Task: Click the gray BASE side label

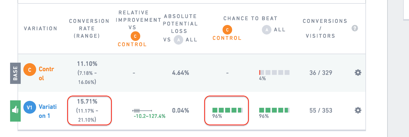Action: [x=15, y=73]
